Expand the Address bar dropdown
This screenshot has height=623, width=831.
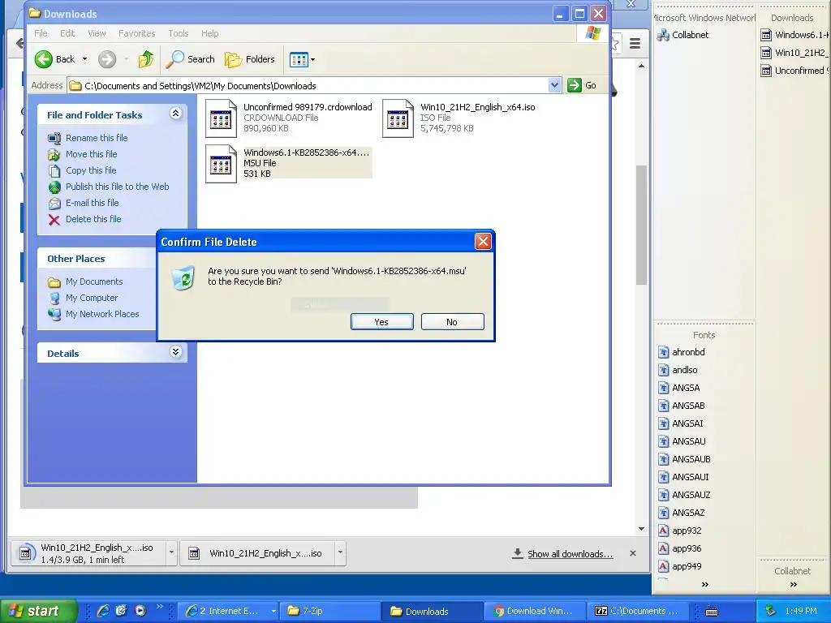click(554, 85)
